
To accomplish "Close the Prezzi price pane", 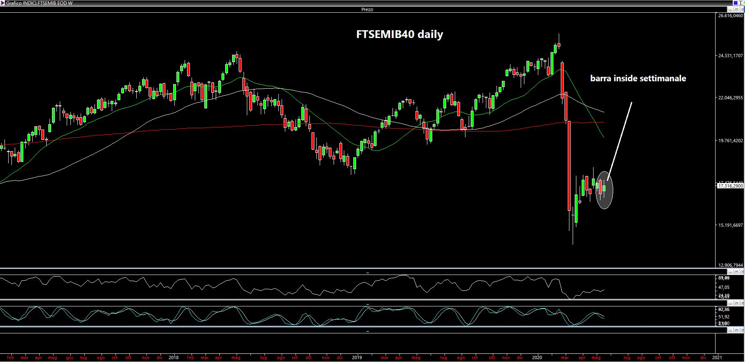I will [x=742, y=9].
